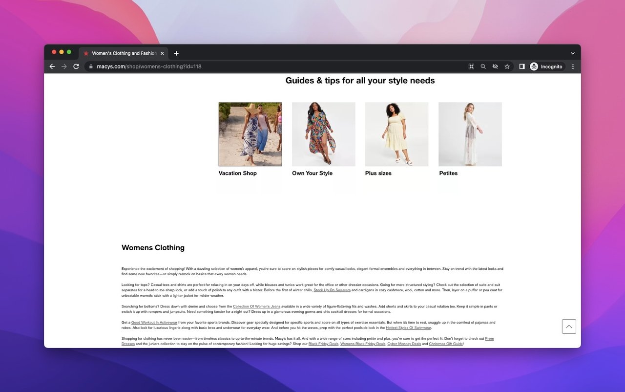
Task: Open the Own Your Style image
Action: (x=324, y=134)
